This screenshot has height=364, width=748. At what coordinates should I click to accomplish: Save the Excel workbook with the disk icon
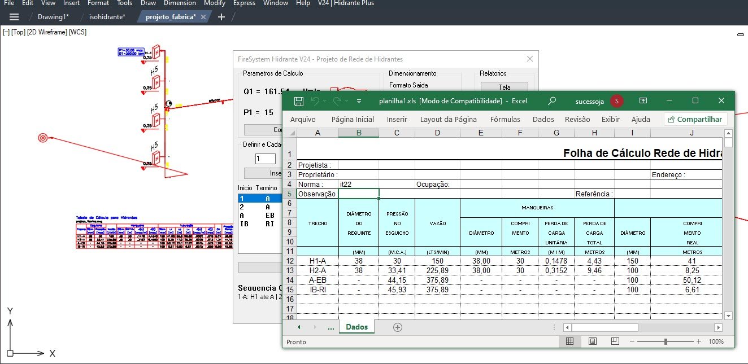click(299, 101)
